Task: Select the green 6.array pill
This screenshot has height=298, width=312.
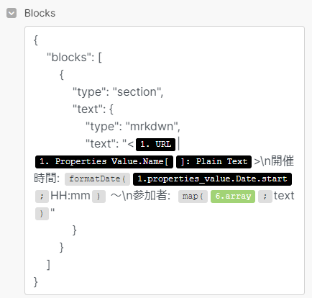Action: click(x=233, y=197)
